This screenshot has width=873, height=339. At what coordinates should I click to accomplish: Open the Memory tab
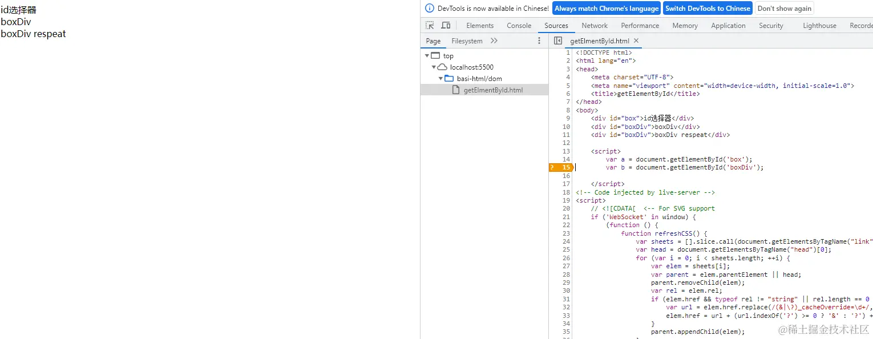[685, 26]
